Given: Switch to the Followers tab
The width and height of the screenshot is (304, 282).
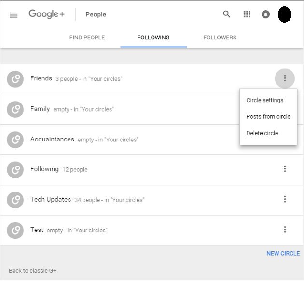Looking at the screenshot, I should pyautogui.click(x=220, y=38).
